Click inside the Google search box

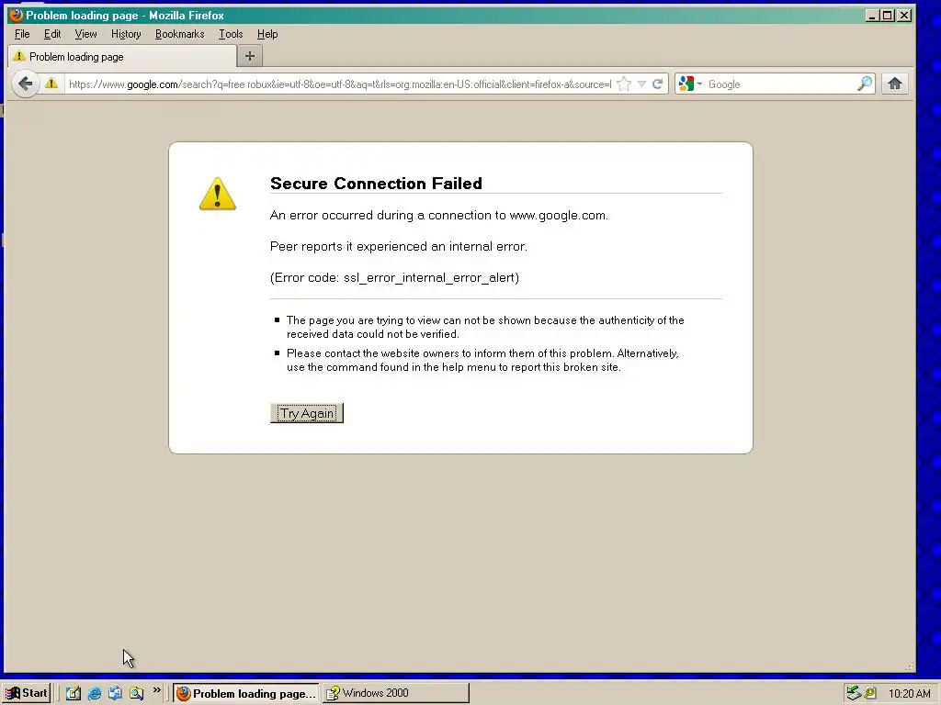pos(780,84)
